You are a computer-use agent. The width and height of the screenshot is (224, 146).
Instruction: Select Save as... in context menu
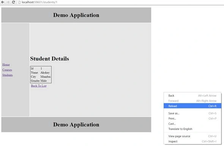pyautogui.click(x=192, y=113)
